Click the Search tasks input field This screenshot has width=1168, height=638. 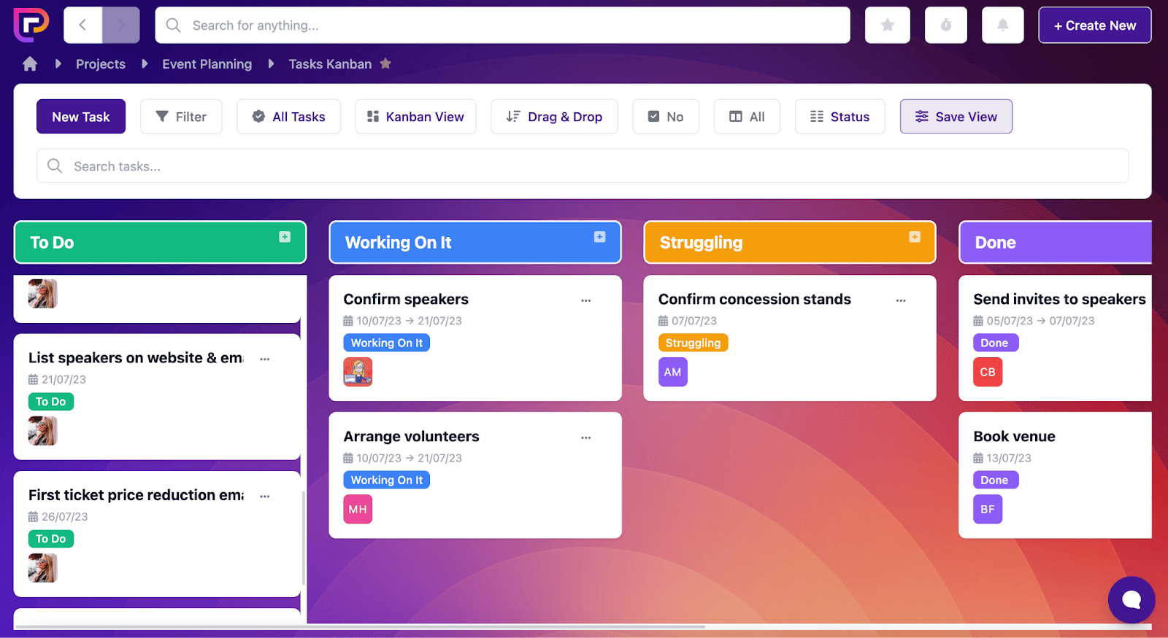582,166
